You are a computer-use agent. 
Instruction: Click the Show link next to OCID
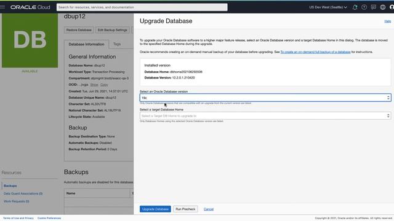[94, 85]
